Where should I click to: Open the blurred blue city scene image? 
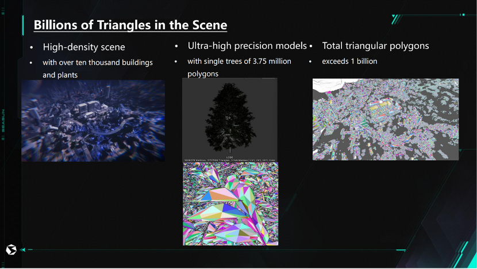93,121
